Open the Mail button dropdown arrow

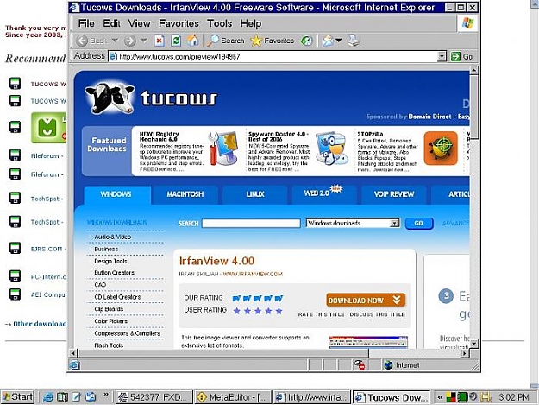point(339,41)
